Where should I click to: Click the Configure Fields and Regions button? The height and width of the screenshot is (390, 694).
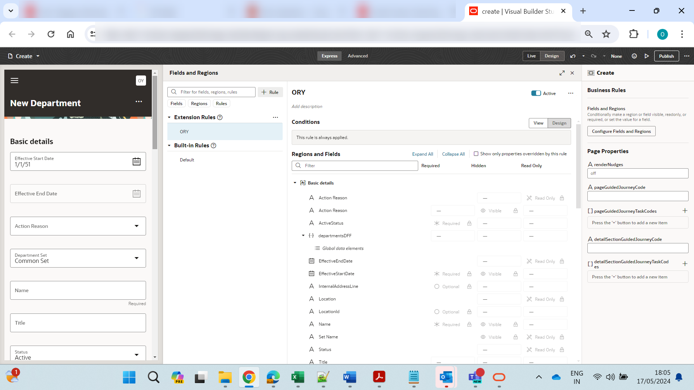621,131
